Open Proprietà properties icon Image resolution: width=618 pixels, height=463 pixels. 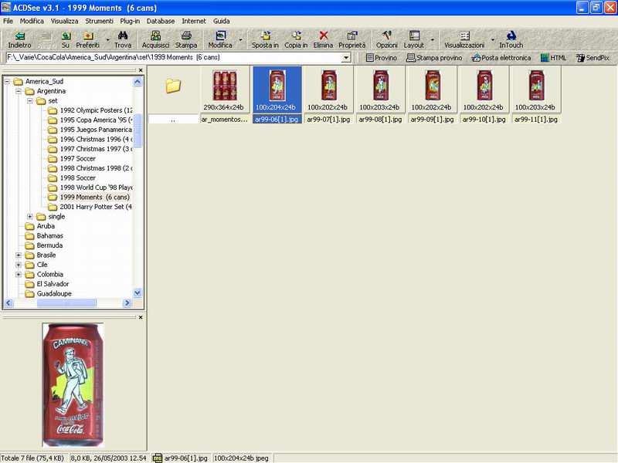pyautogui.click(x=352, y=40)
